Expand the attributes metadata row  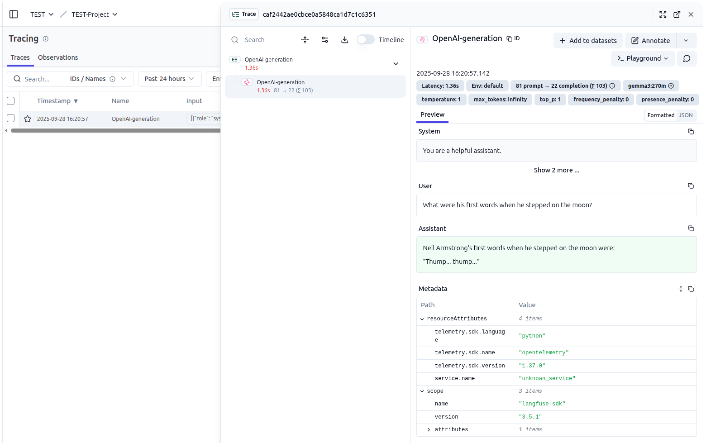[429, 430]
